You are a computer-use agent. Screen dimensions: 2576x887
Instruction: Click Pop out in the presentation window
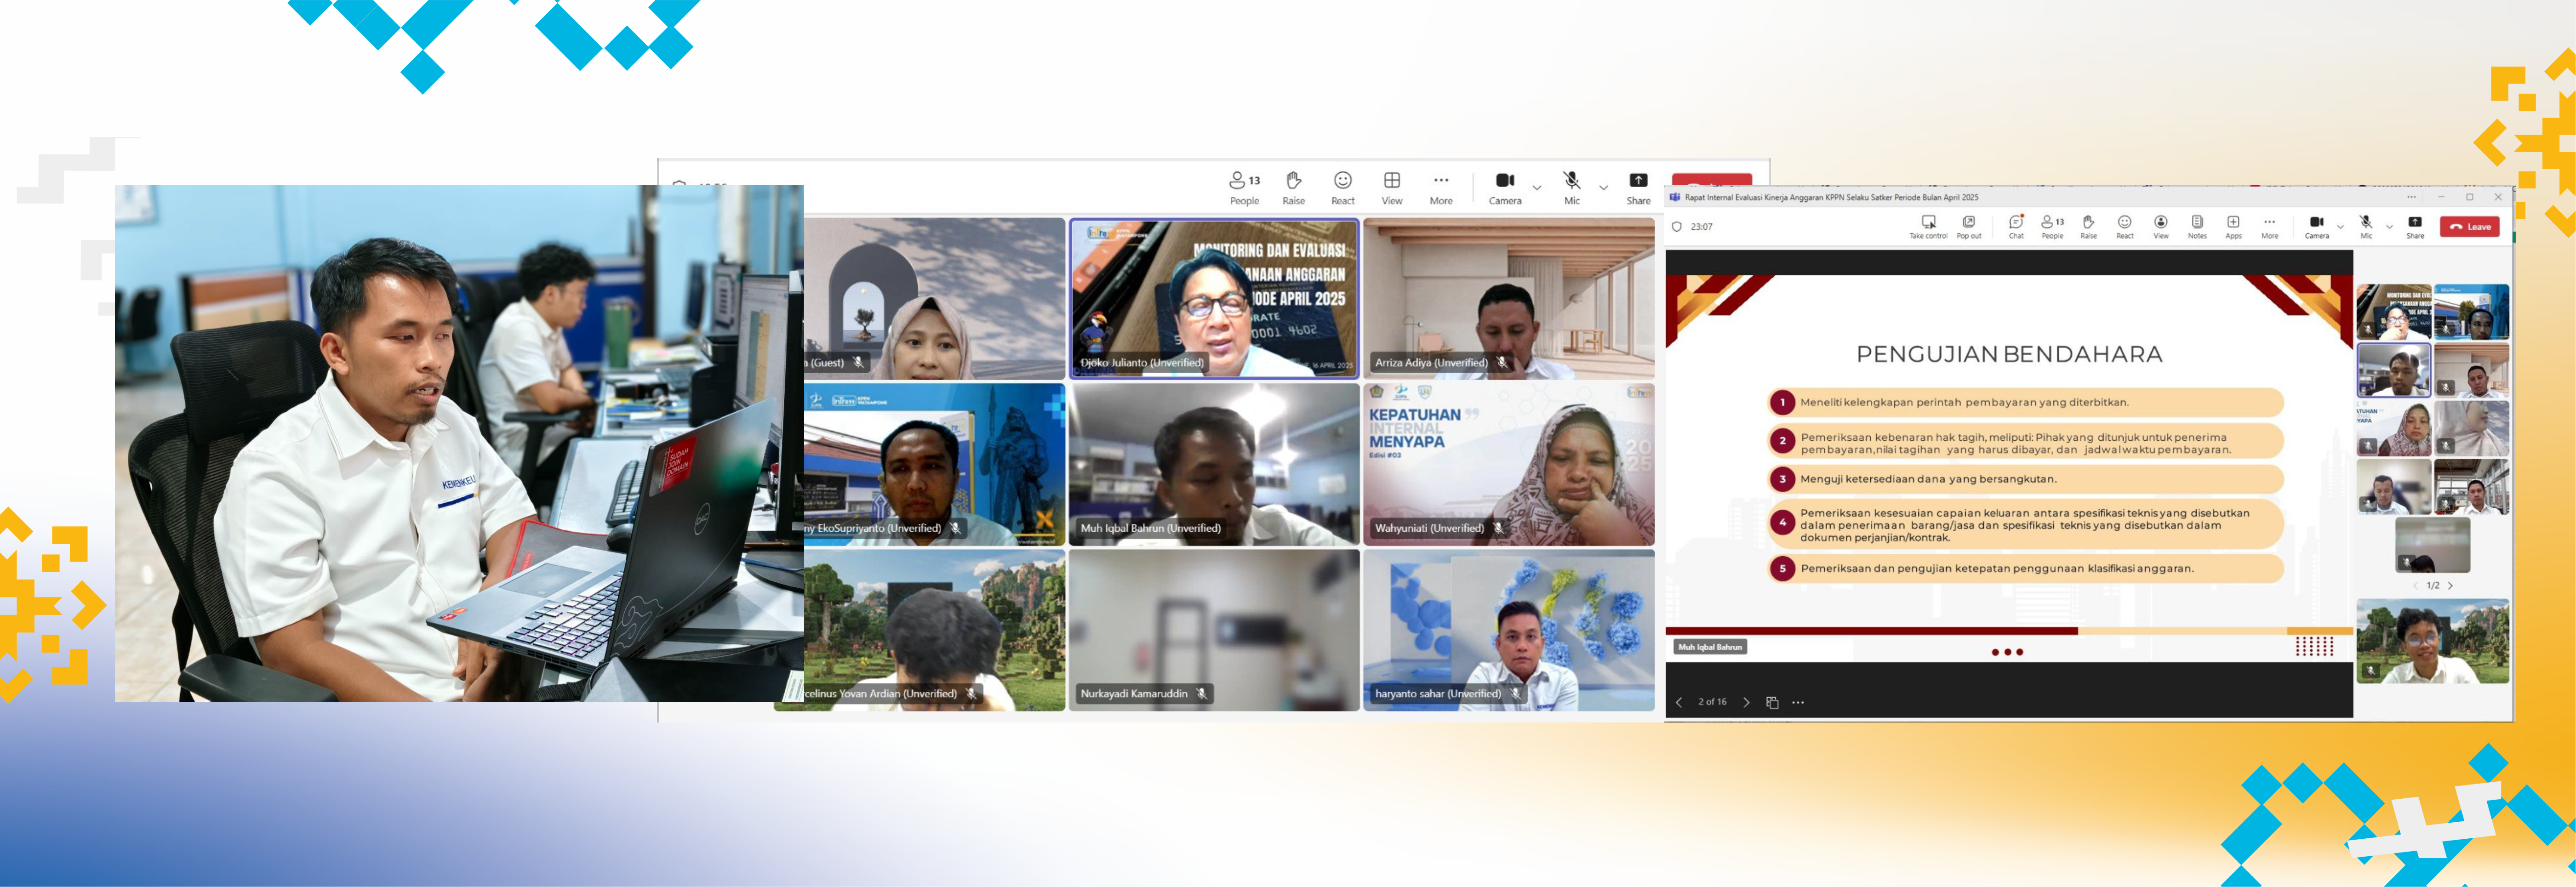(x=1968, y=227)
